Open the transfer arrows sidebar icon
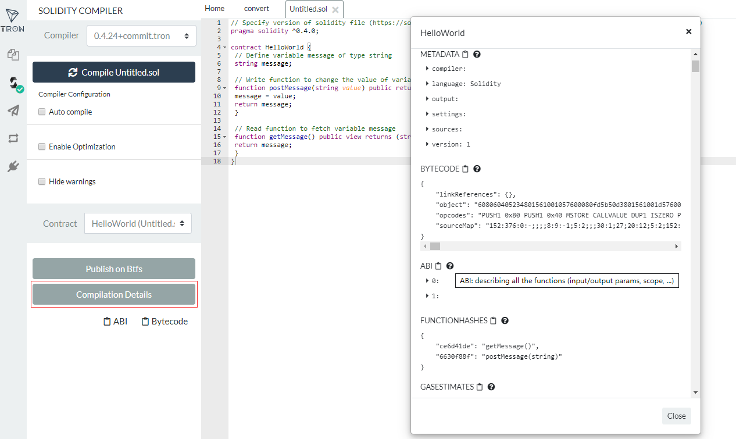 13,138
